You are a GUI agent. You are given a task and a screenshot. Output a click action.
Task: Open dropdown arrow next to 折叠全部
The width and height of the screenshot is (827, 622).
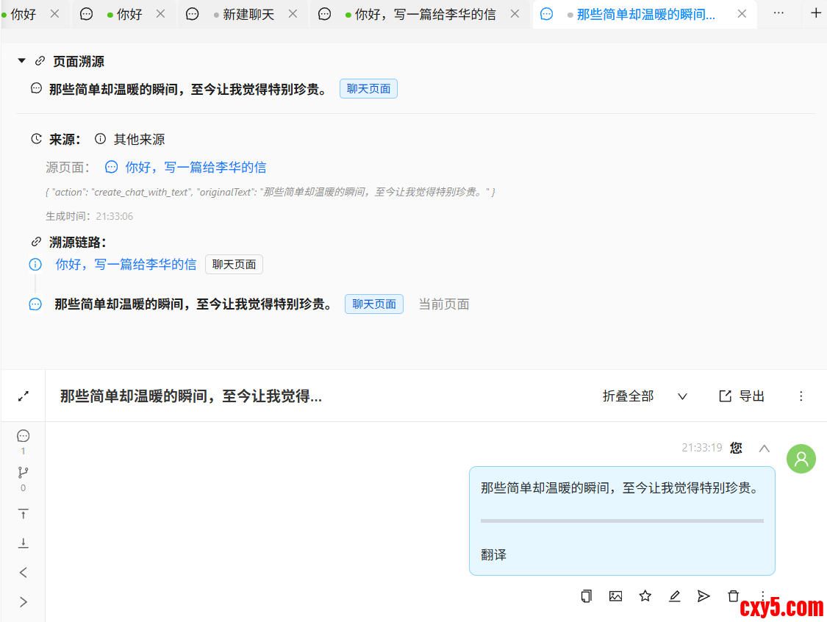[x=682, y=396]
